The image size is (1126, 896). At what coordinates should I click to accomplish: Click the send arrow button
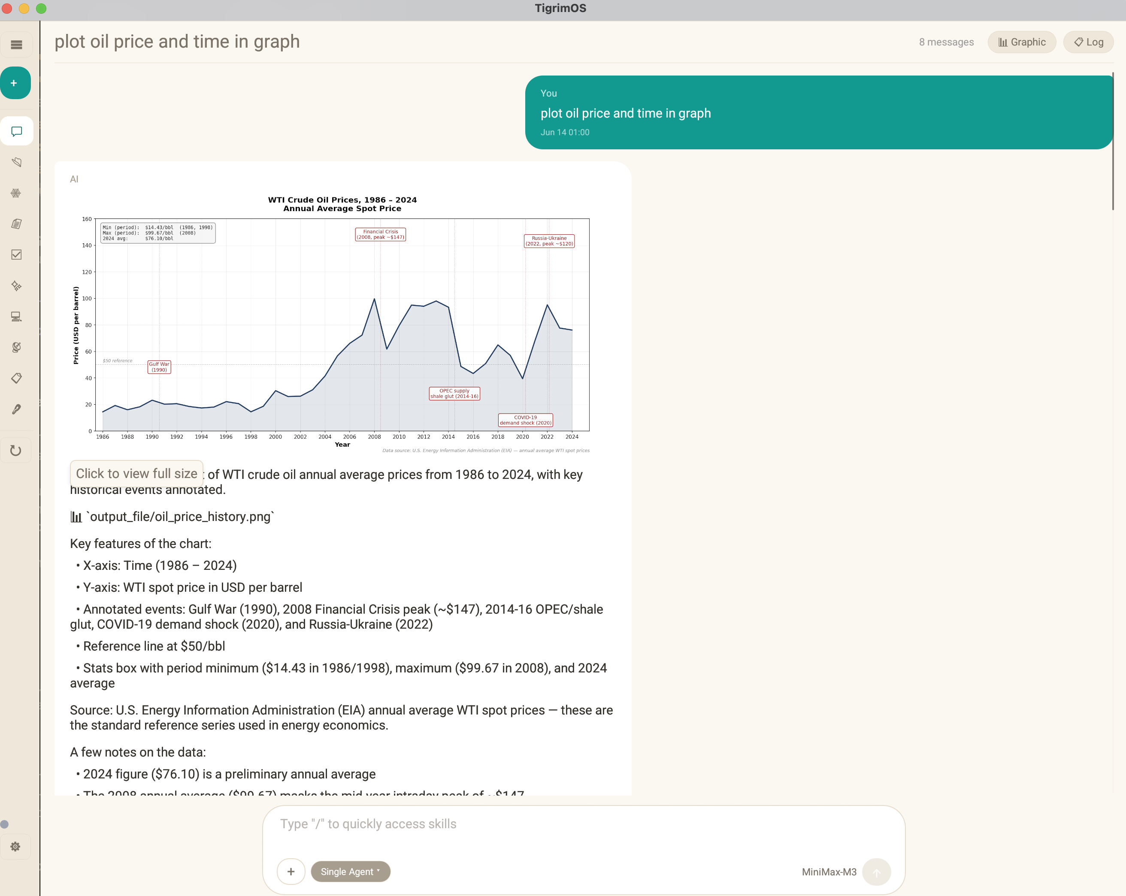[x=876, y=872]
